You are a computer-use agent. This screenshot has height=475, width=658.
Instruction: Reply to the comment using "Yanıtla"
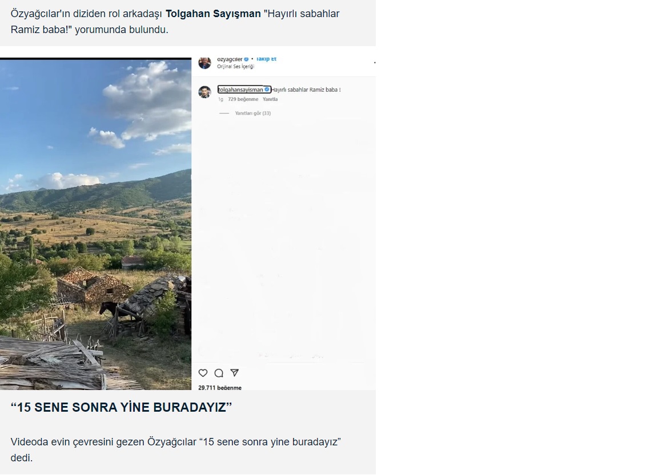[270, 99]
